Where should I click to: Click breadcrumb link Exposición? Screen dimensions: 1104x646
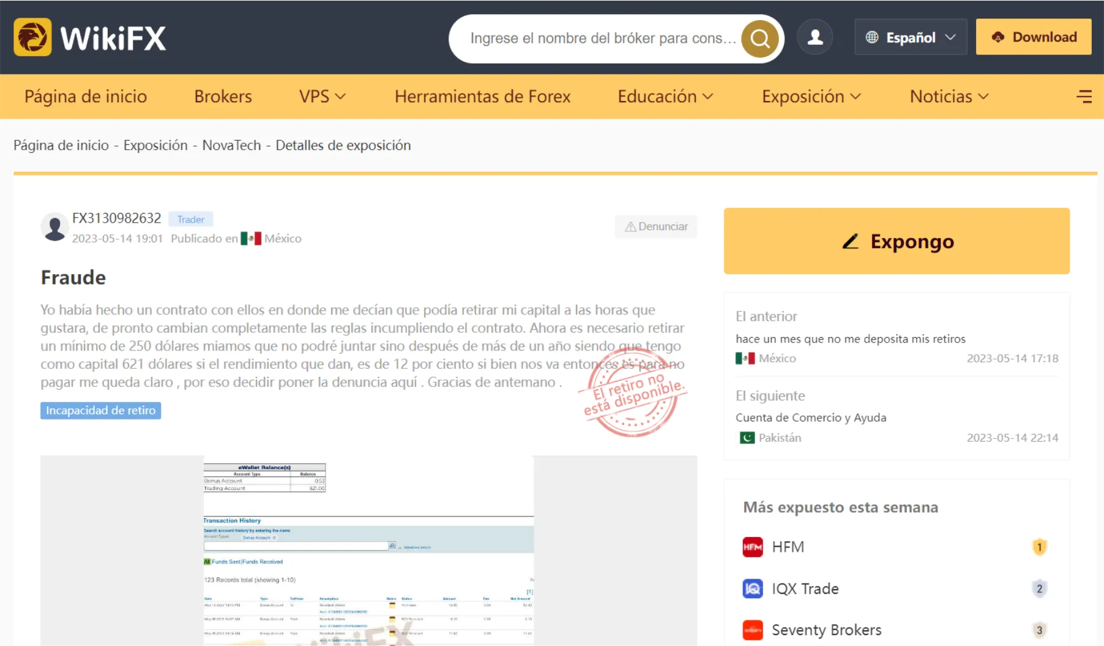(155, 146)
